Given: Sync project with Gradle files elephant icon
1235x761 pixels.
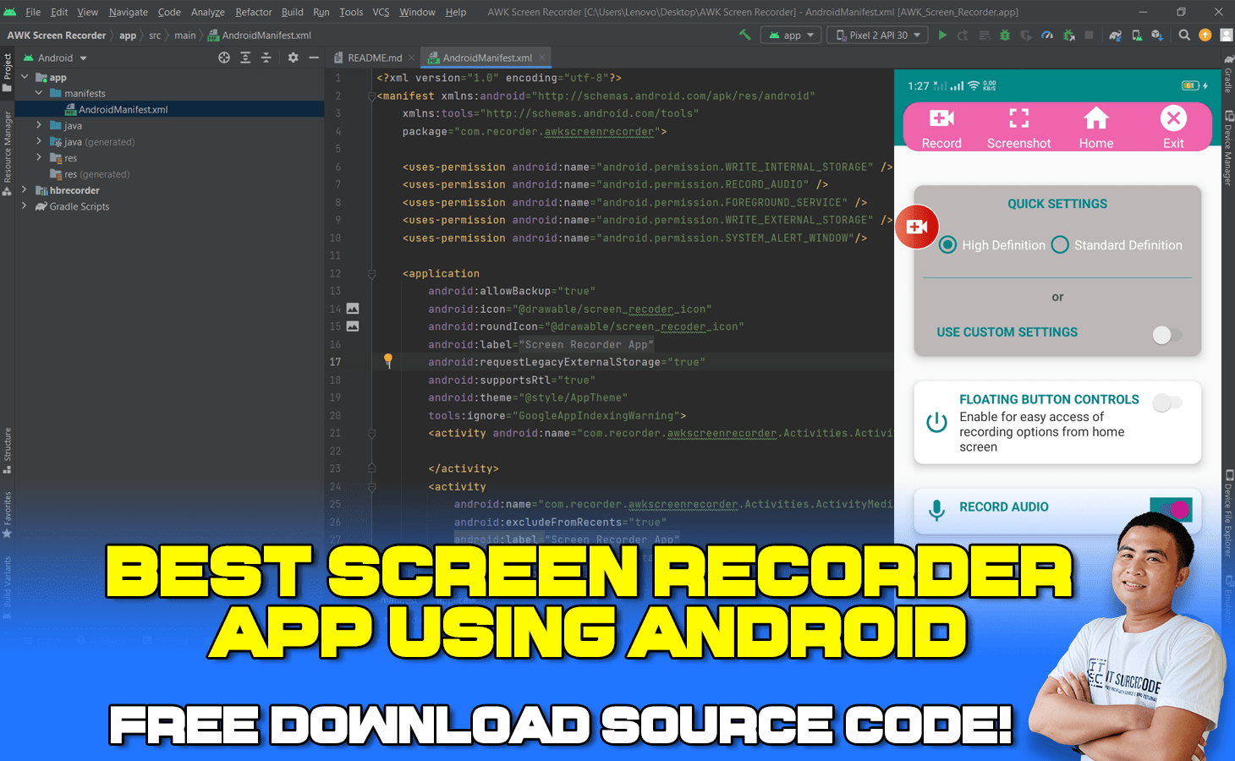Looking at the screenshot, I should 1115,36.
